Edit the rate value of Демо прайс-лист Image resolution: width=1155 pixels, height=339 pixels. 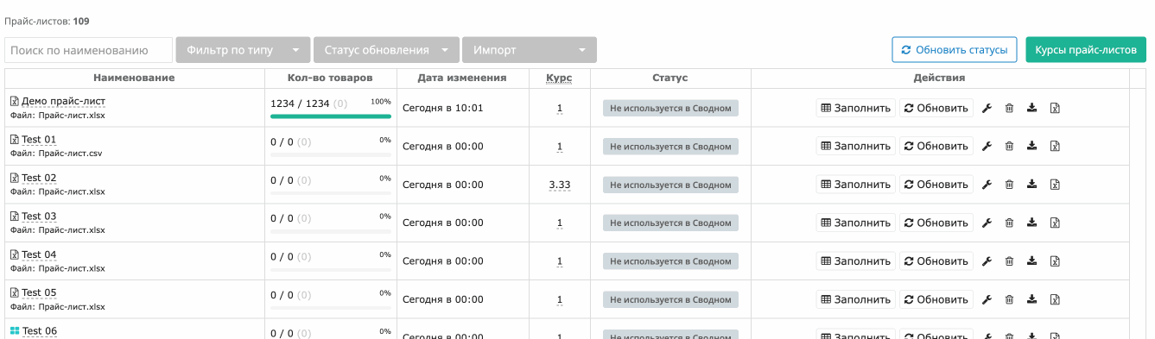pyautogui.click(x=559, y=108)
